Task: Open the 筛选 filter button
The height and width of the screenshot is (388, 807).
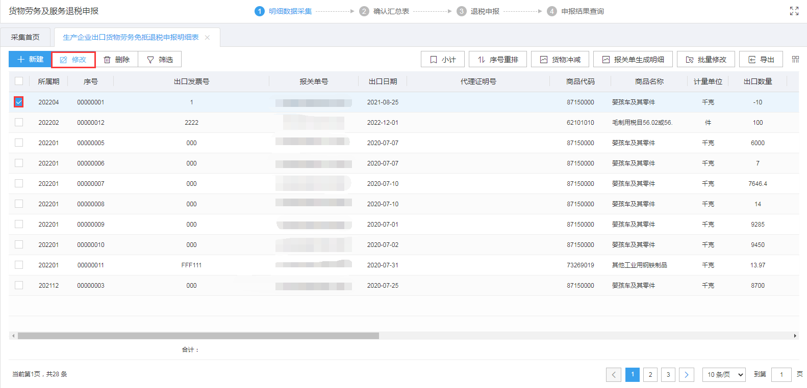Action: (160, 60)
